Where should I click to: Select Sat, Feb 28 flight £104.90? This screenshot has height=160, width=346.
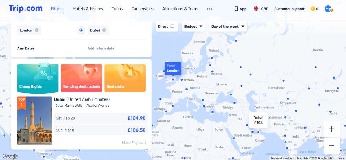101,118
